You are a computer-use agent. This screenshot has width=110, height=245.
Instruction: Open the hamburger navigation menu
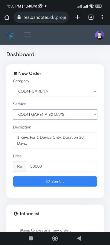point(27,35)
